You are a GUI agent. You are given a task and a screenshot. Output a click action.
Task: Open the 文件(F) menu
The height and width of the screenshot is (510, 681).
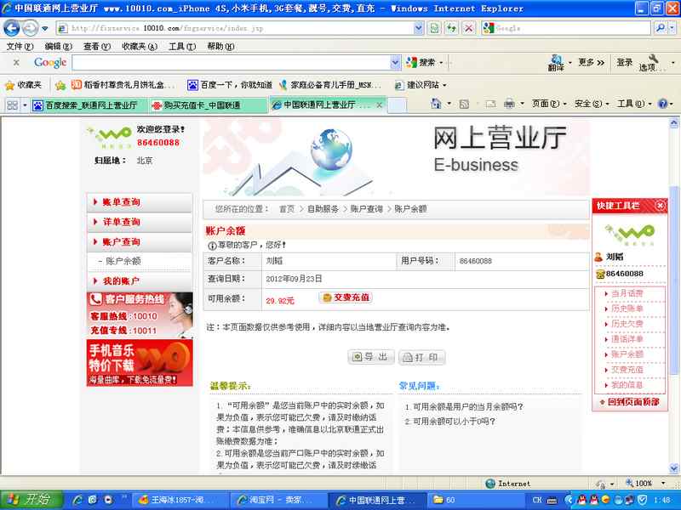tap(20, 46)
